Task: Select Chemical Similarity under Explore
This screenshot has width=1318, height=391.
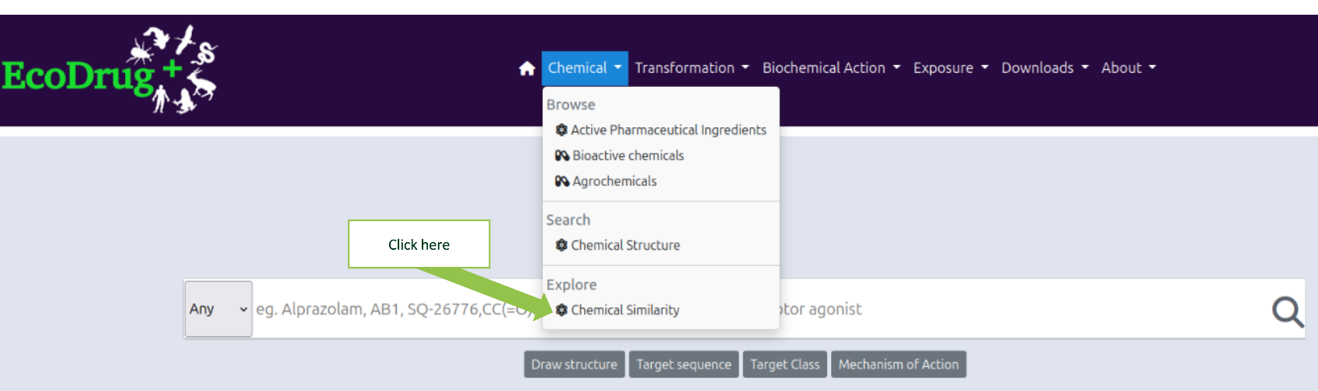Action: tap(625, 310)
